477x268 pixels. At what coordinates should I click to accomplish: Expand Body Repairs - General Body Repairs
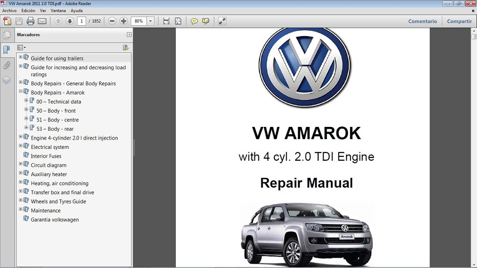(x=21, y=82)
